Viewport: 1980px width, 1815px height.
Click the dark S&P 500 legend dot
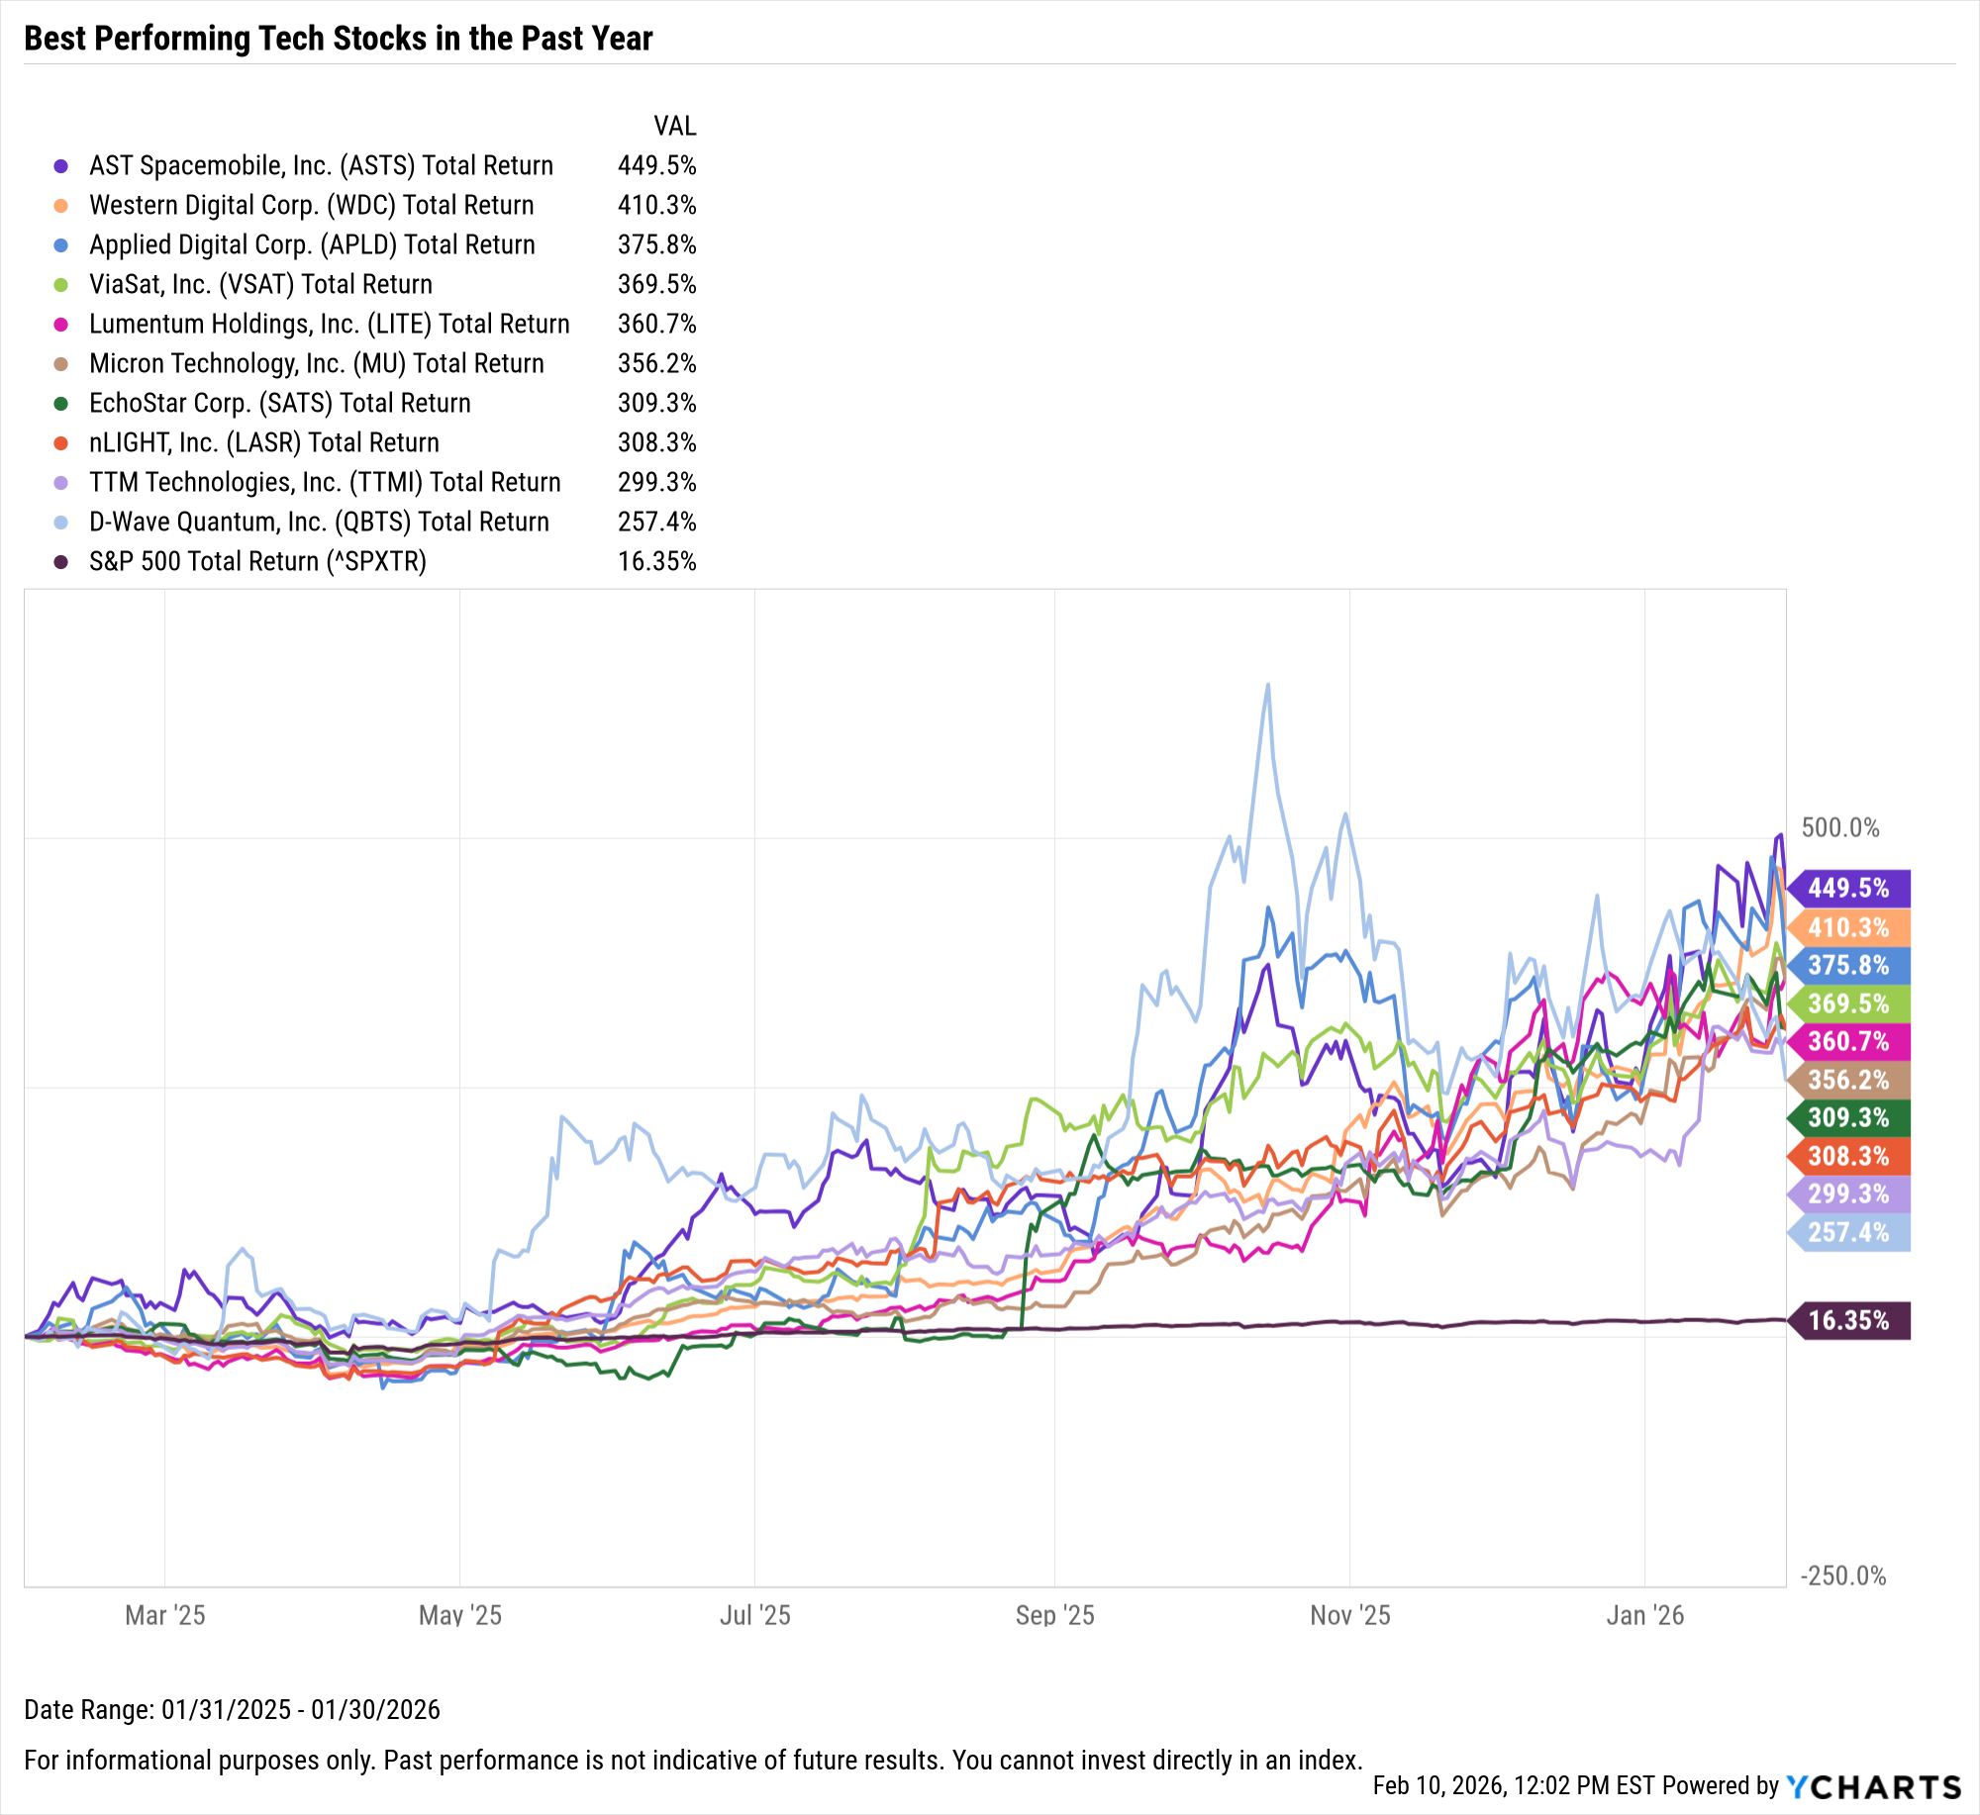pos(61,562)
